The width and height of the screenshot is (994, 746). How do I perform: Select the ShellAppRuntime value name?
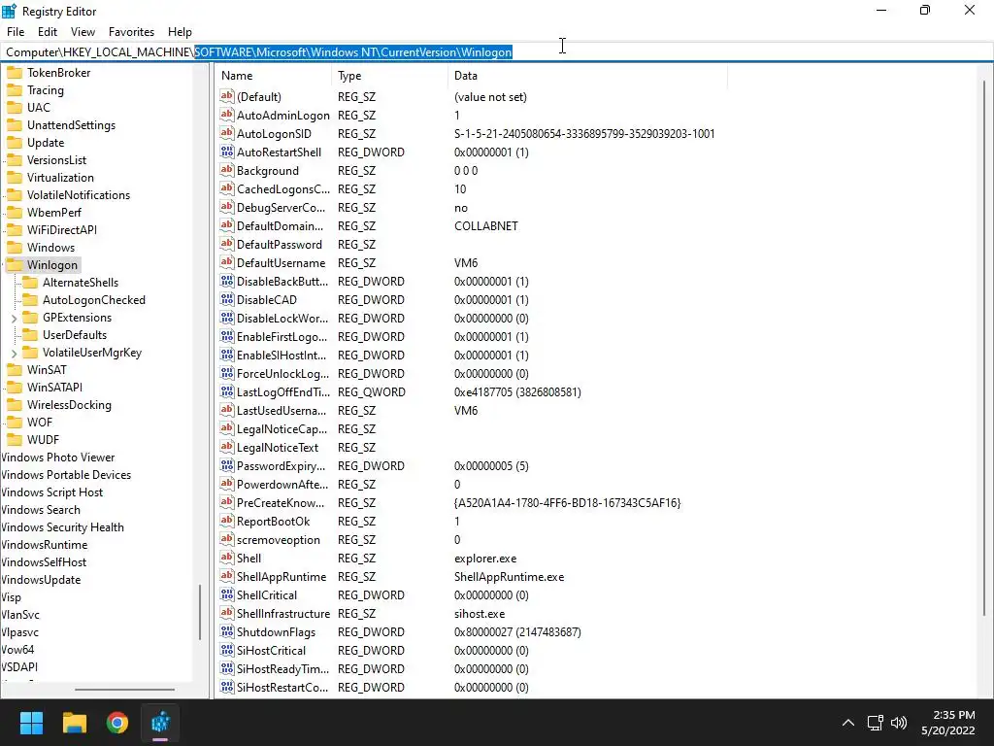point(282,577)
